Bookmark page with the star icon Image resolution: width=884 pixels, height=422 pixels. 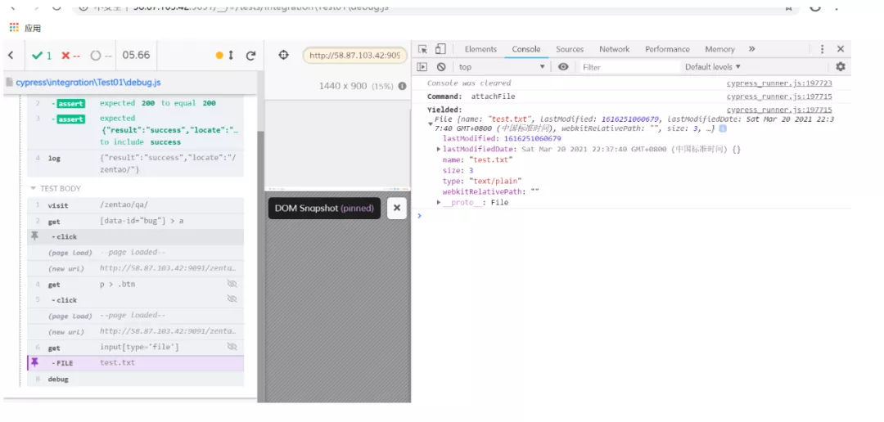point(789,7)
